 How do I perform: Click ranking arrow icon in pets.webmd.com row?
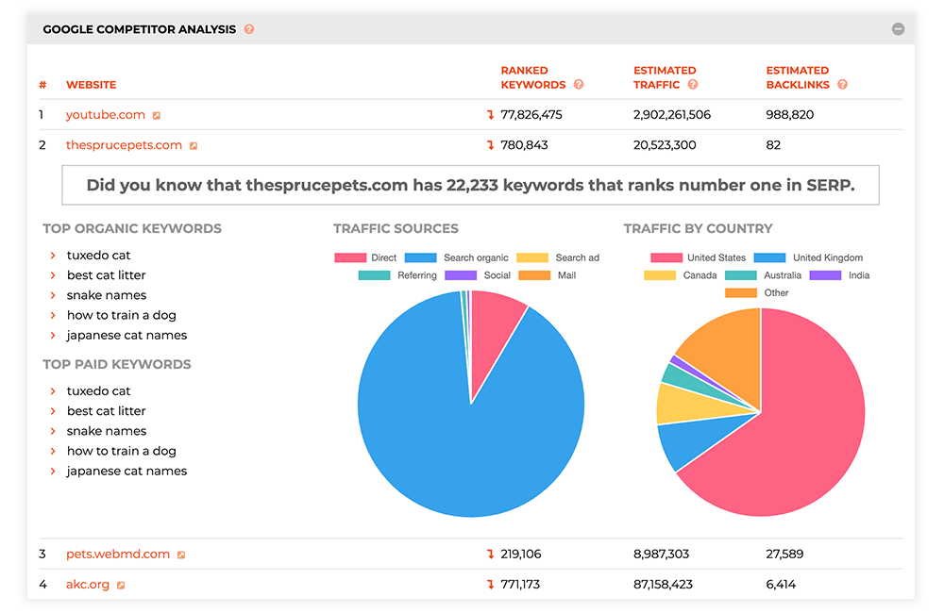490,554
